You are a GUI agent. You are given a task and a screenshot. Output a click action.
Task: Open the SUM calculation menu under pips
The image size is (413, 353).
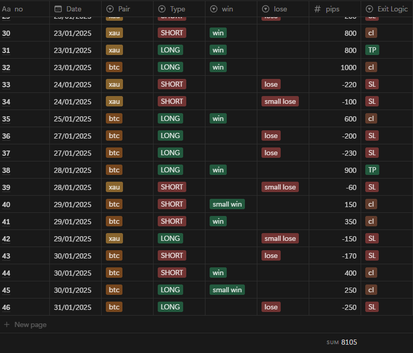click(342, 342)
